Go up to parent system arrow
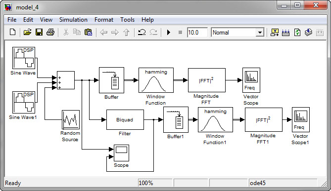This screenshot has height=191, width=331. pos(126,33)
